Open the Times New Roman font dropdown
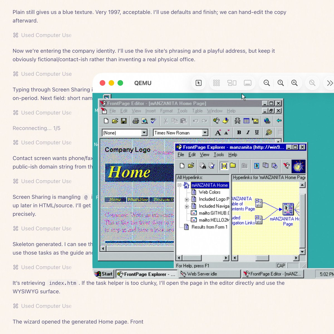The width and height of the screenshot is (334, 334). pyautogui.click(x=205, y=133)
